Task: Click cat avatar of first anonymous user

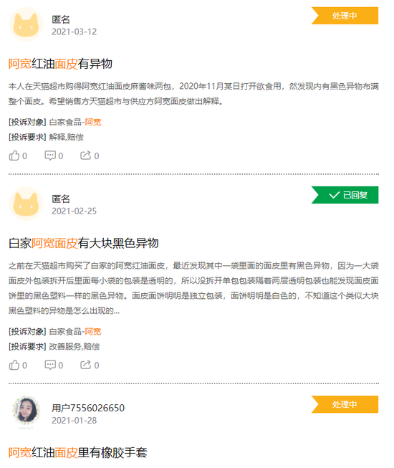Action: [x=26, y=24]
